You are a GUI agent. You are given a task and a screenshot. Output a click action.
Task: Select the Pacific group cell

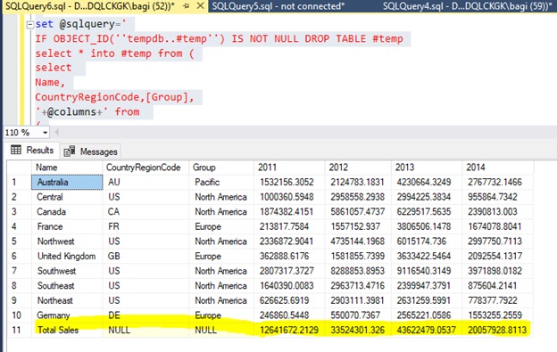click(221, 182)
